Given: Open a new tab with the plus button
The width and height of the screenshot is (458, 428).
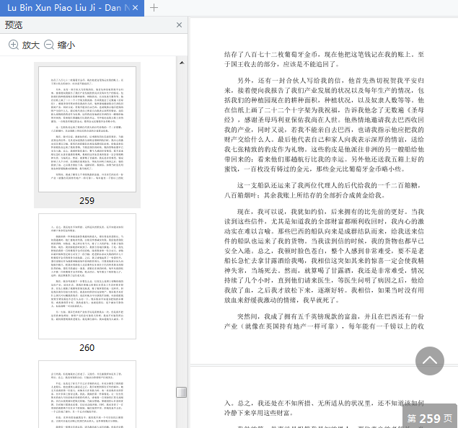Looking at the screenshot, I should [154, 8].
